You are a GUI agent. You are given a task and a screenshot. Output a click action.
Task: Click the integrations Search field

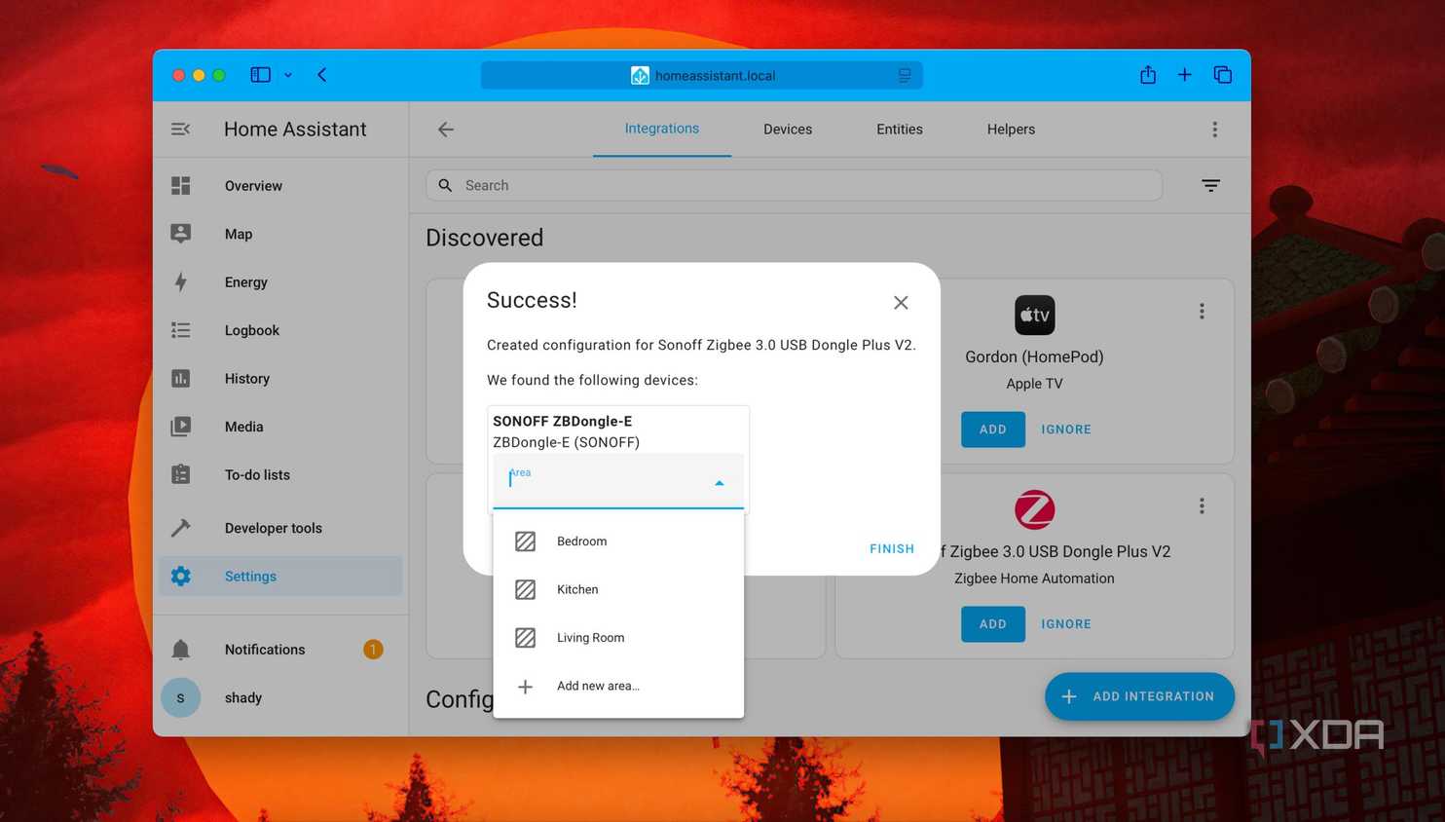click(x=795, y=185)
